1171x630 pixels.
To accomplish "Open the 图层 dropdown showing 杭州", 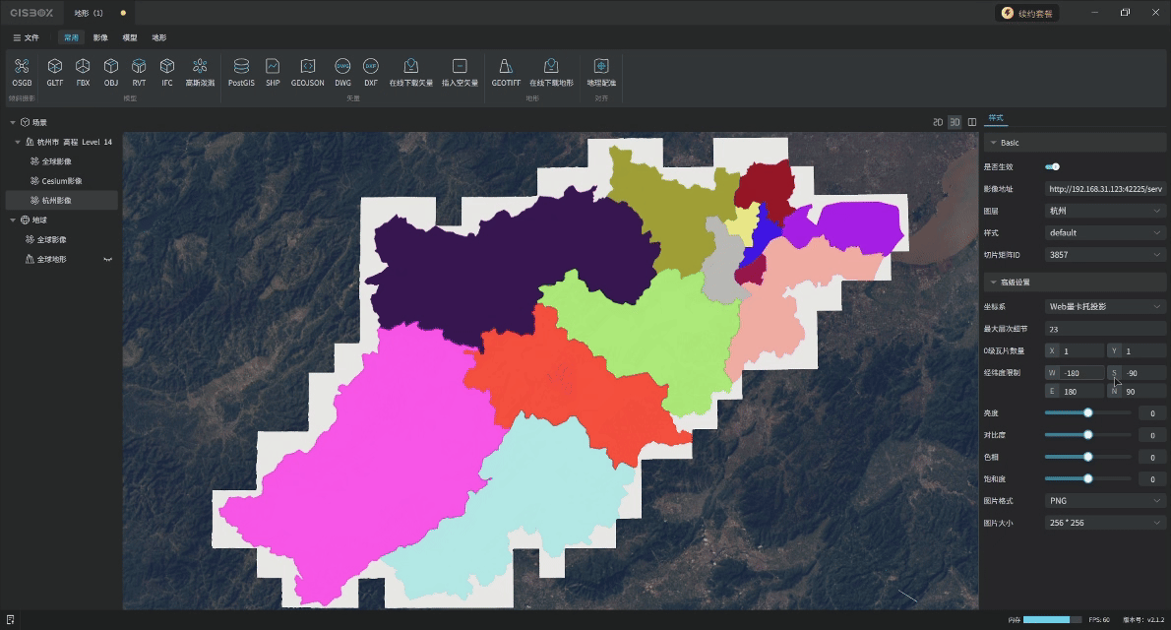I will point(1104,211).
